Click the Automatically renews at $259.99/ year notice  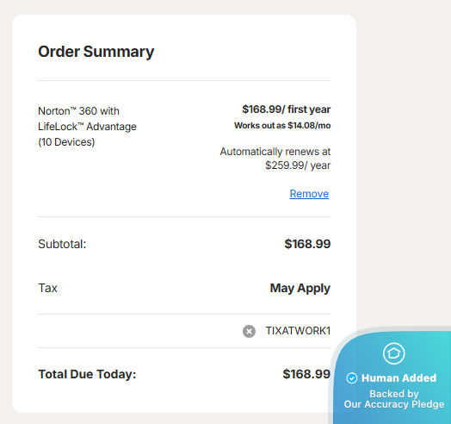pyautogui.click(x=275, y=159)
